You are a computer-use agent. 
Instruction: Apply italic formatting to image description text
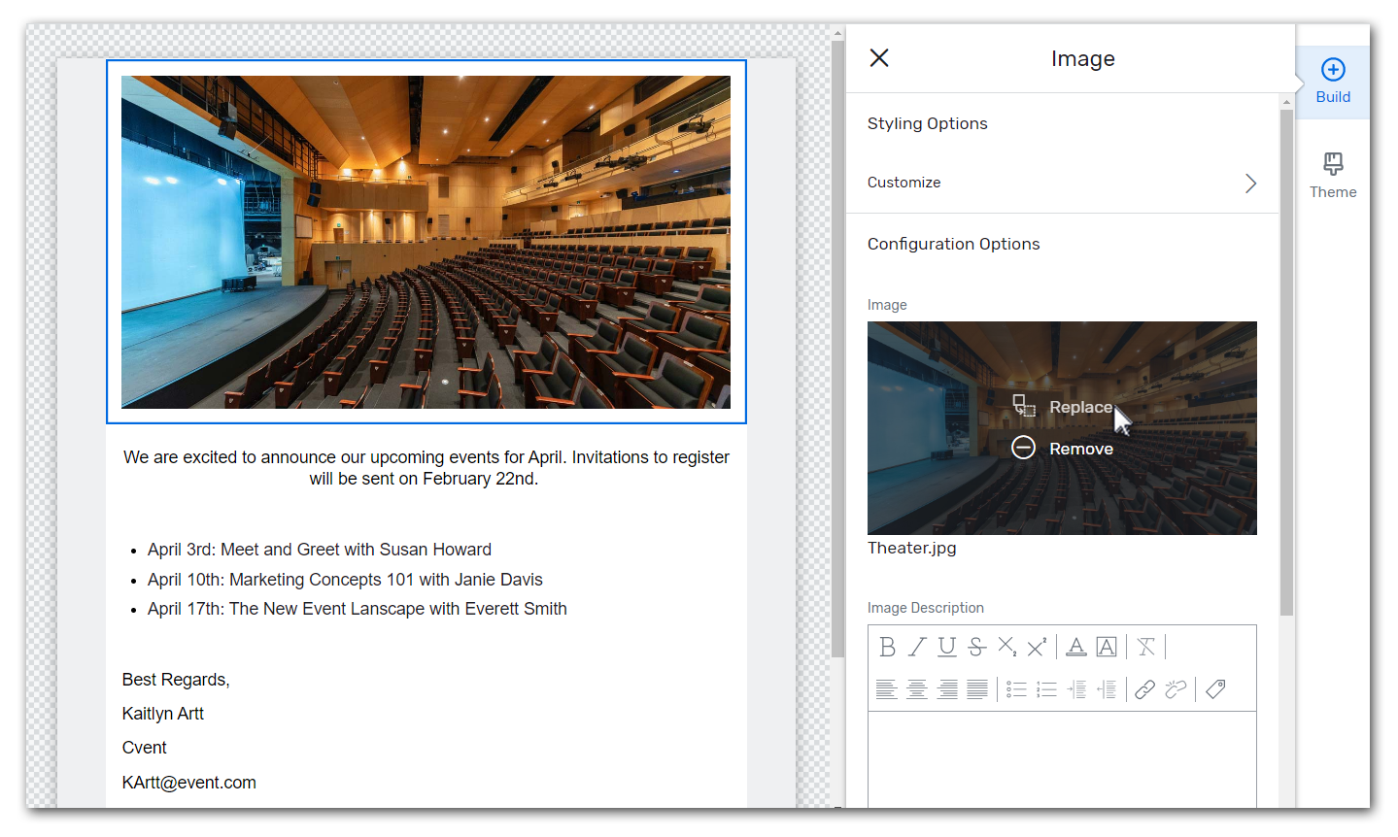(x=915, y=647)
